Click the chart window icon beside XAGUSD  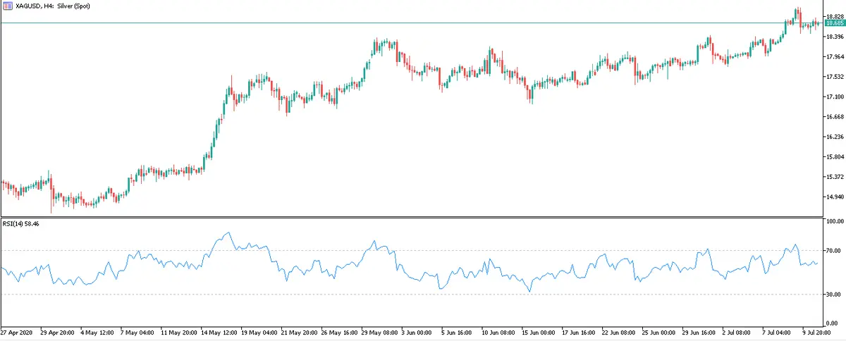pyautogui.click(x=8, y=6)
